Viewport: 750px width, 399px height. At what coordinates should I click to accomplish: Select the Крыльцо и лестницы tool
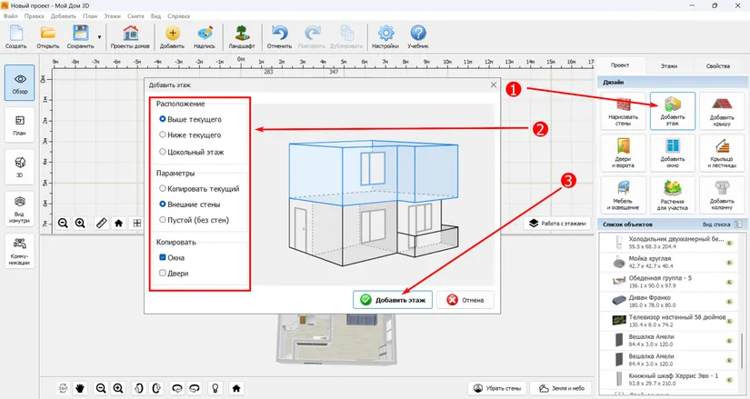pyautogui.click(x=721, y=153)
